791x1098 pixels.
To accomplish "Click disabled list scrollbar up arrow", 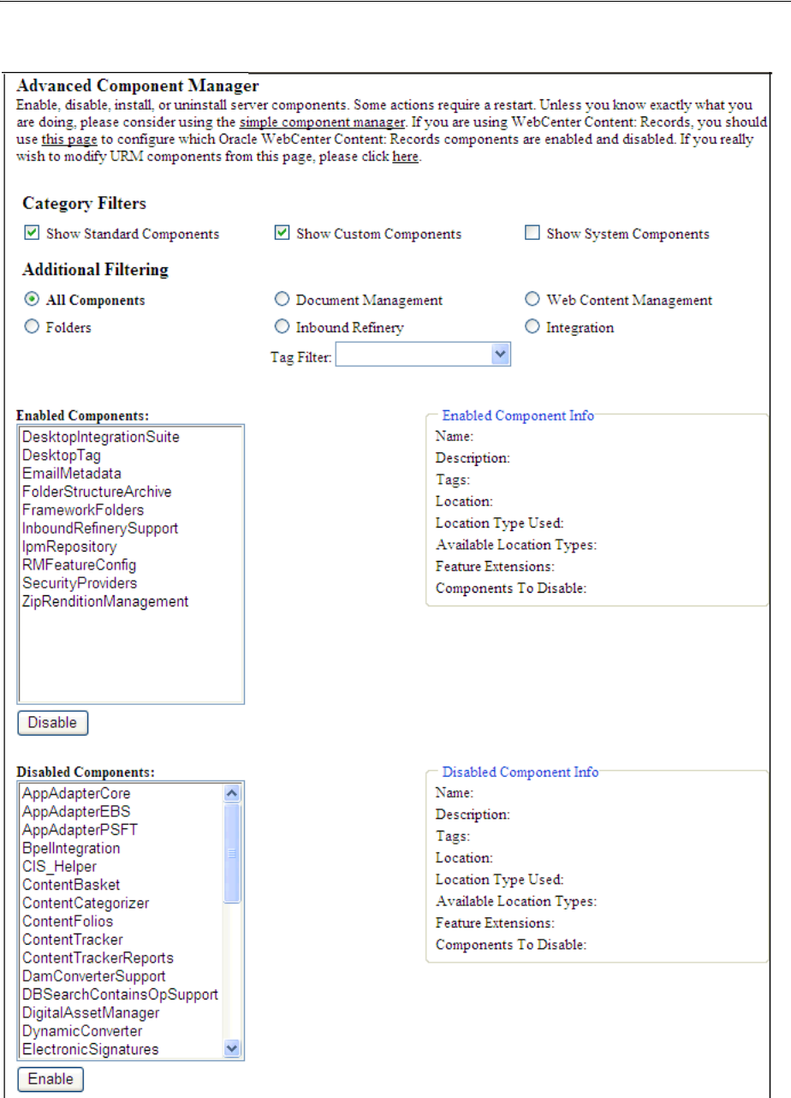I will pos(232,792).
